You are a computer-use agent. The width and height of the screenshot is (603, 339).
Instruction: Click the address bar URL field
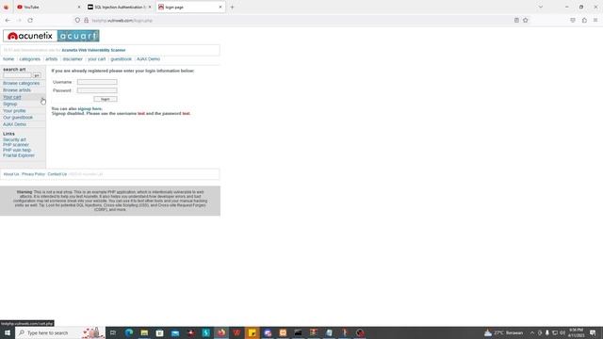(x=300, y=21)
